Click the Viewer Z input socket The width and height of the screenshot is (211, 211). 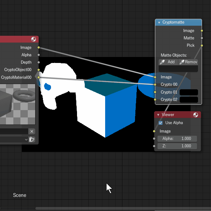pyautogui.click(x=154, y=146)
